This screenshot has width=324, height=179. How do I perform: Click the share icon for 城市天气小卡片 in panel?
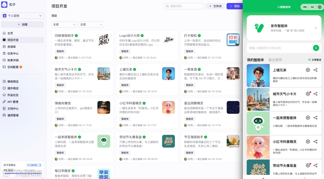(x=316, y=94)
